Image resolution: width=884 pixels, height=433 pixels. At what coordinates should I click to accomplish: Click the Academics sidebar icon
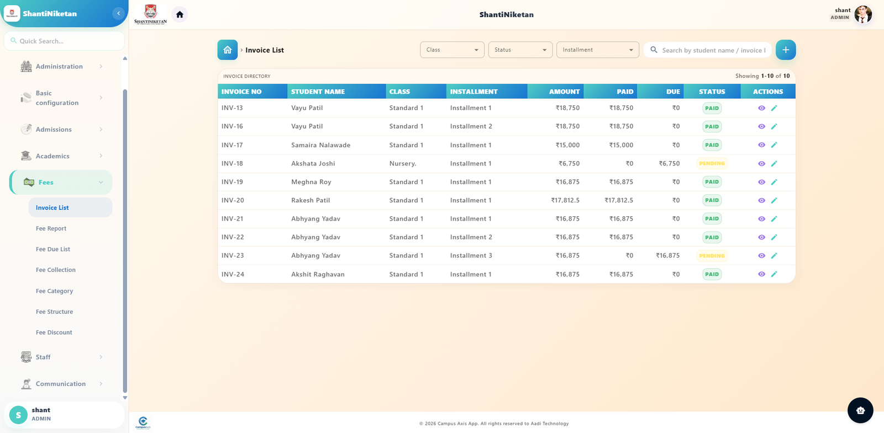26,156
